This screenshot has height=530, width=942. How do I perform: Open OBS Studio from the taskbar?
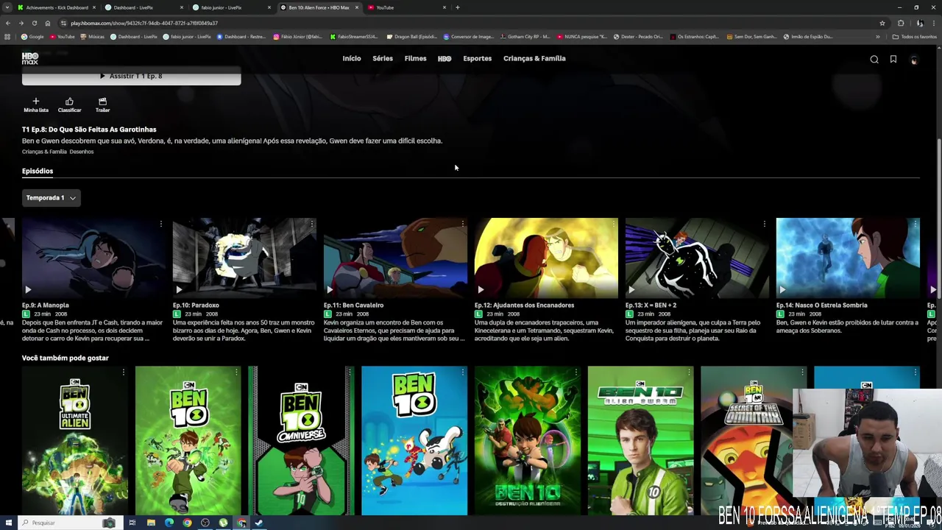tap(205, 523)
